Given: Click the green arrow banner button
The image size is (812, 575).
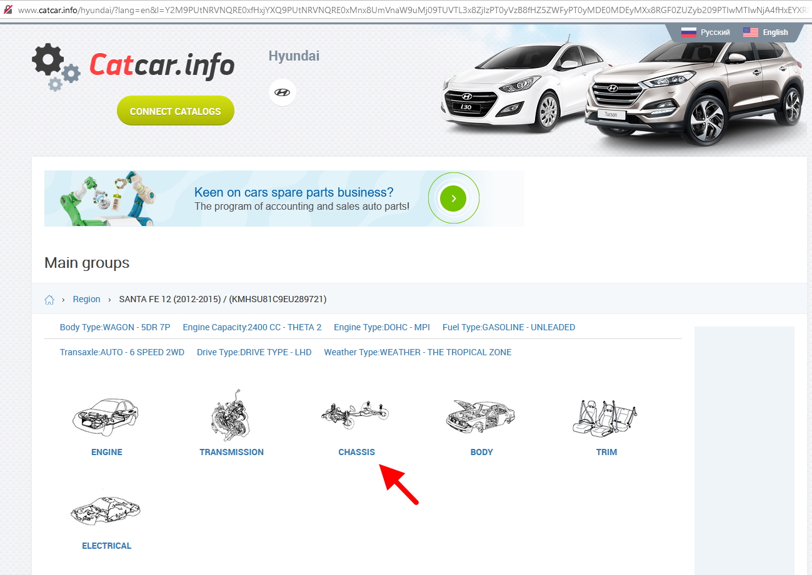Looking at the screenshot, I should point(453,199).
